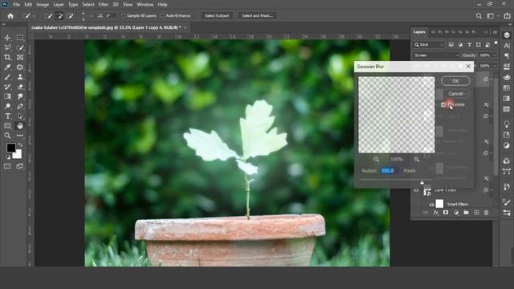Image resolution: width=514 pixels, height=289 pixels.
Task: Enable the Sample All Layers checkbox
Action: (124, 16)
